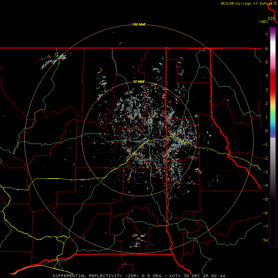Click the 0 value on color scale

(267, 131)
